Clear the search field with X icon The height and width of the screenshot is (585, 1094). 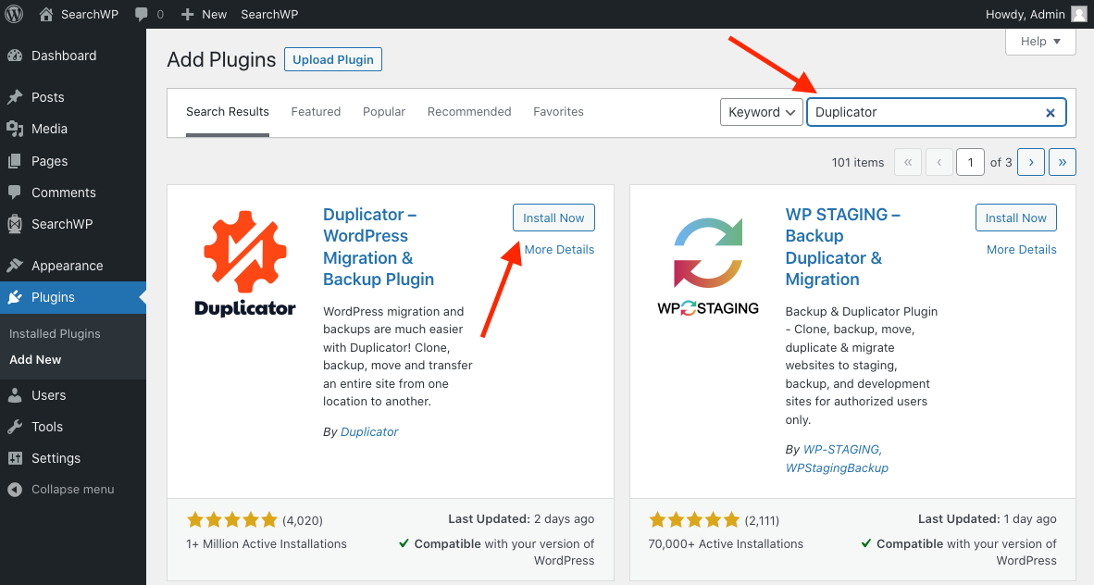pos(1050,113)
